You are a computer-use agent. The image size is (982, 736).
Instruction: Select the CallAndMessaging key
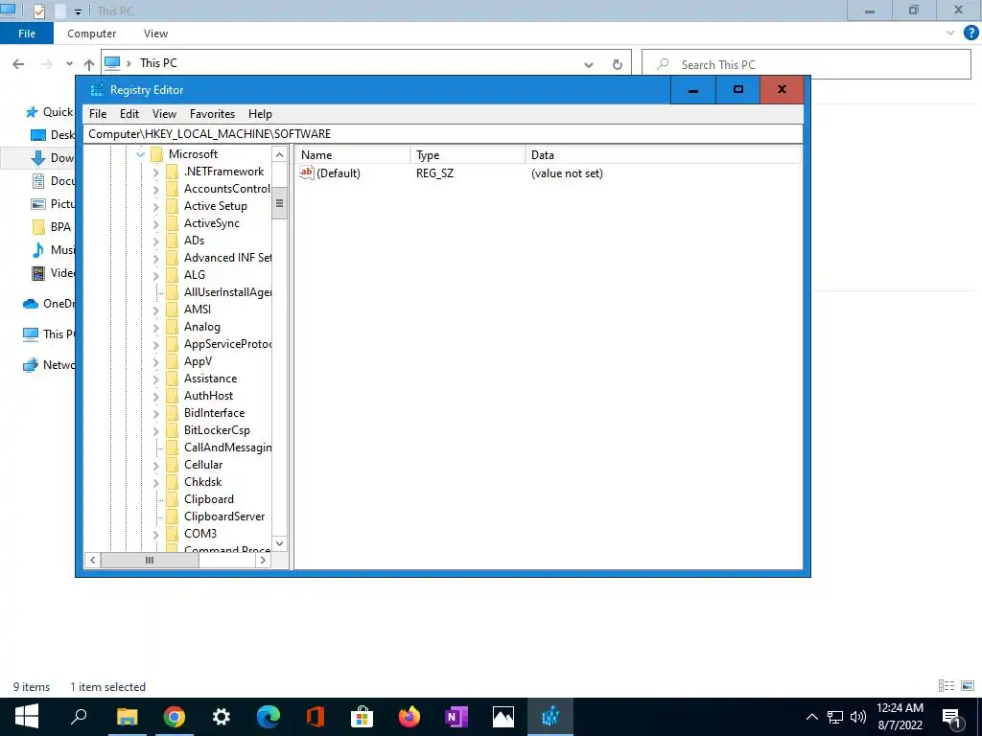tap(227, 448)
